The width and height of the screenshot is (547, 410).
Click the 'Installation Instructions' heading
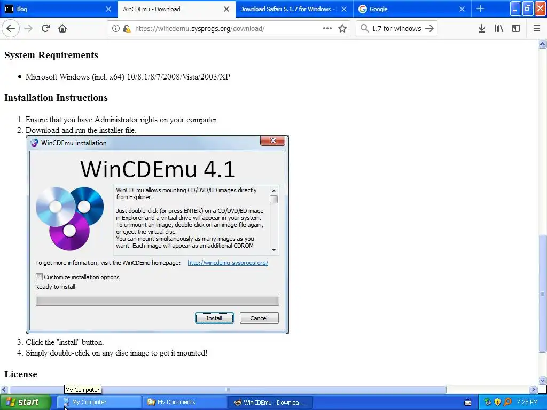pos(56,98)
